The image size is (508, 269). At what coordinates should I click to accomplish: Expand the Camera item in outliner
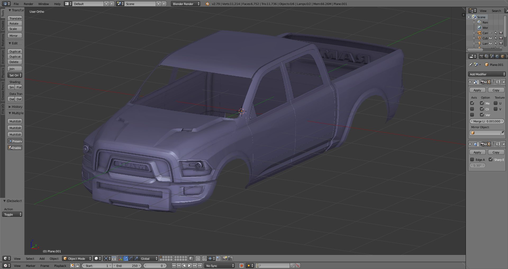pos(474,33)
